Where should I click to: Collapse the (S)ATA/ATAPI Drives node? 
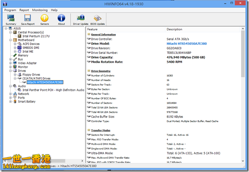pyautogui.click(x=15, y=78)
